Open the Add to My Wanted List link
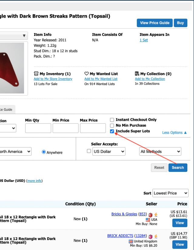This screenshot has width=194, height=250. [101, 79]
